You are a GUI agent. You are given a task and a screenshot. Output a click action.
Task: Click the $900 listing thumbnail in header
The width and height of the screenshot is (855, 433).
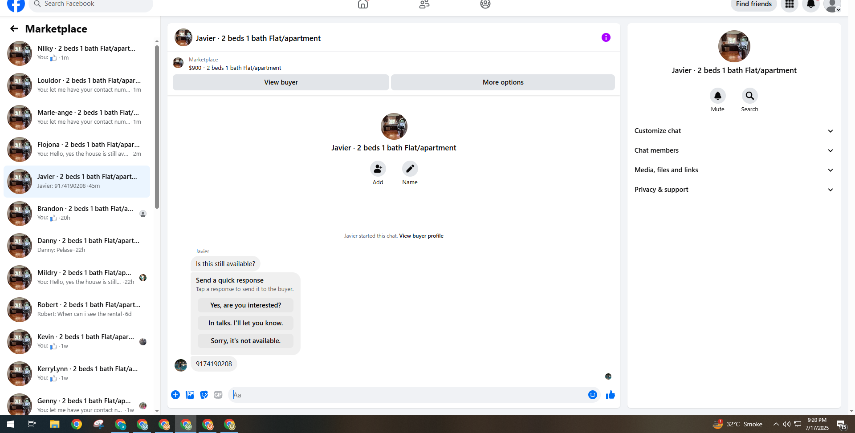[178, 63]
